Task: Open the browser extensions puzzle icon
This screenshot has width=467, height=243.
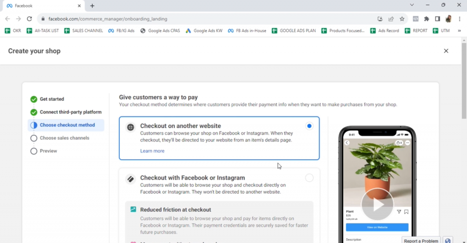Action: click(x=426, y=19)
